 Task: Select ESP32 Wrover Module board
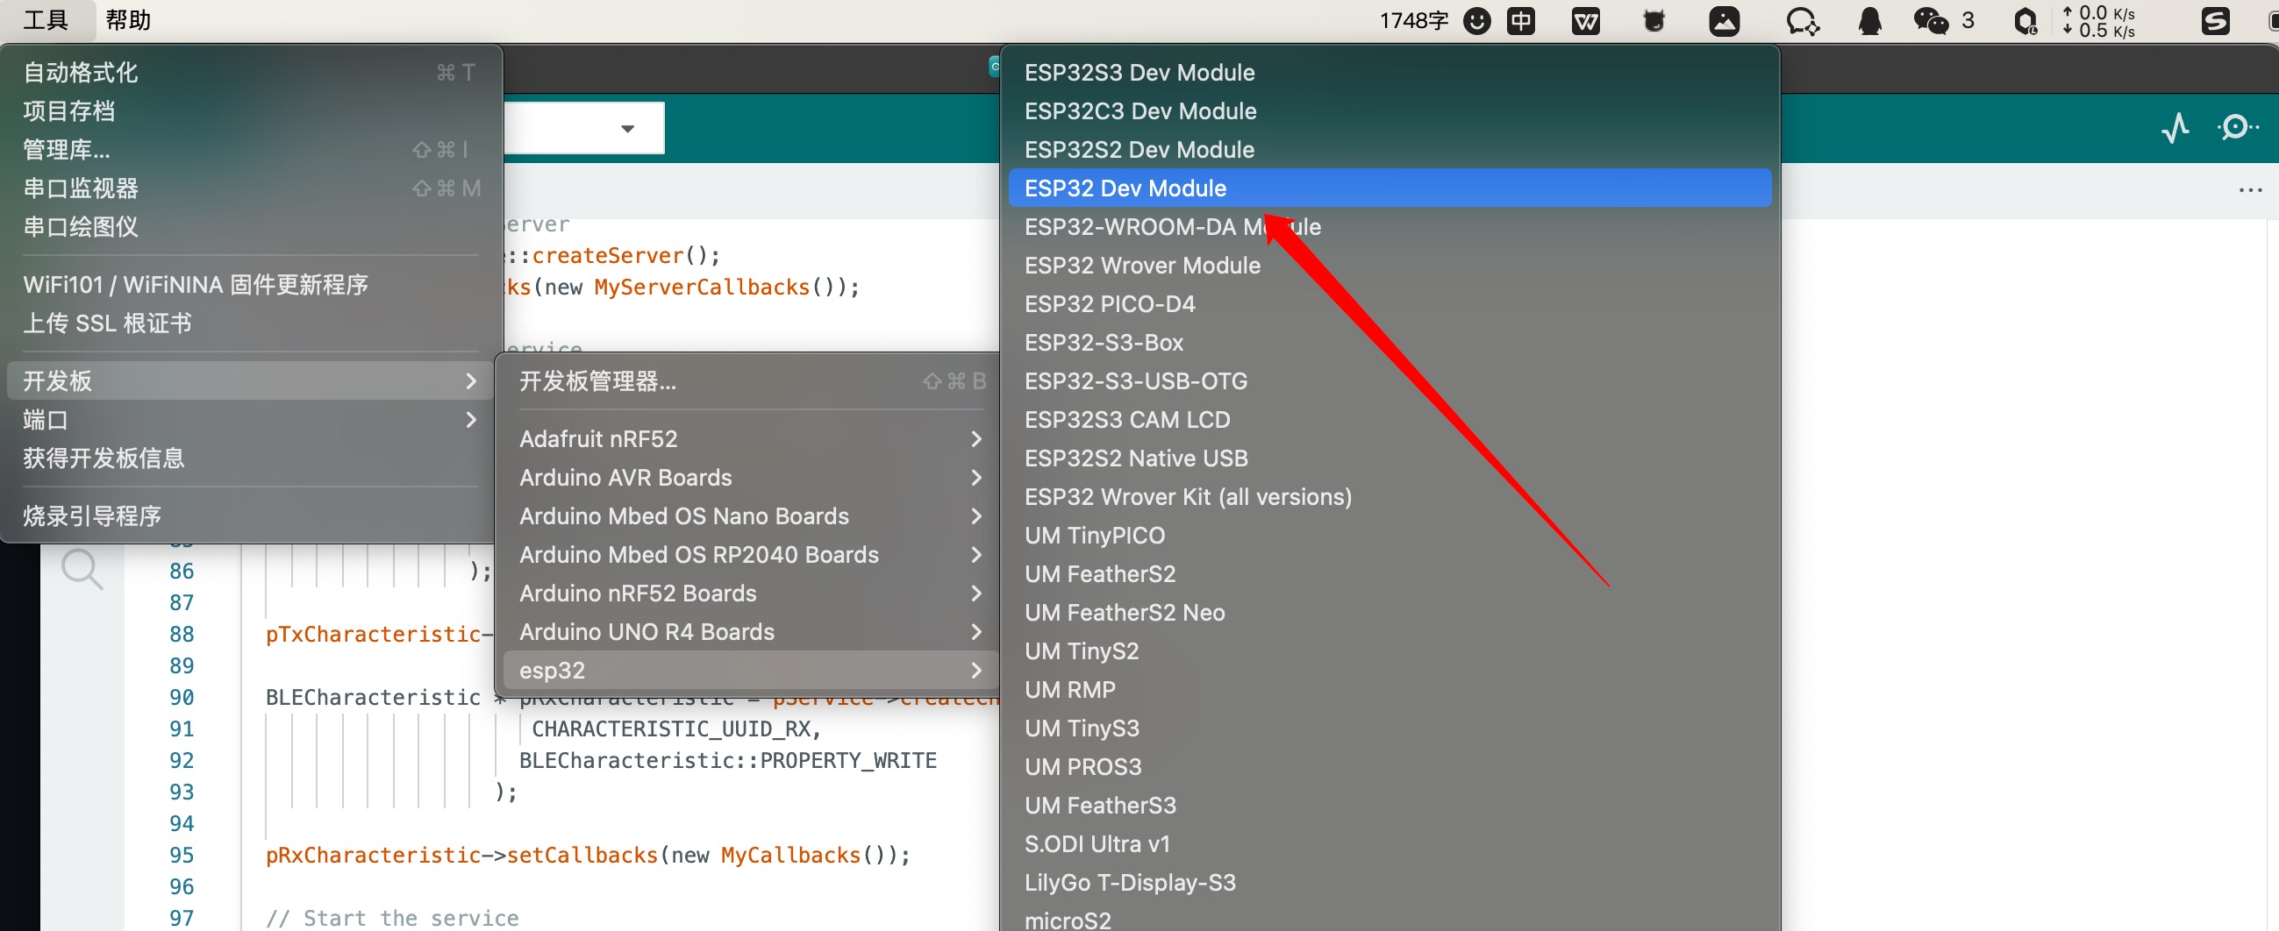pos(1390,266)
